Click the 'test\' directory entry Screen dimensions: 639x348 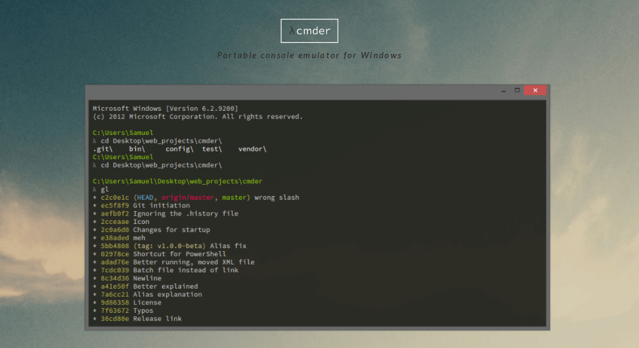coord(212,149)
